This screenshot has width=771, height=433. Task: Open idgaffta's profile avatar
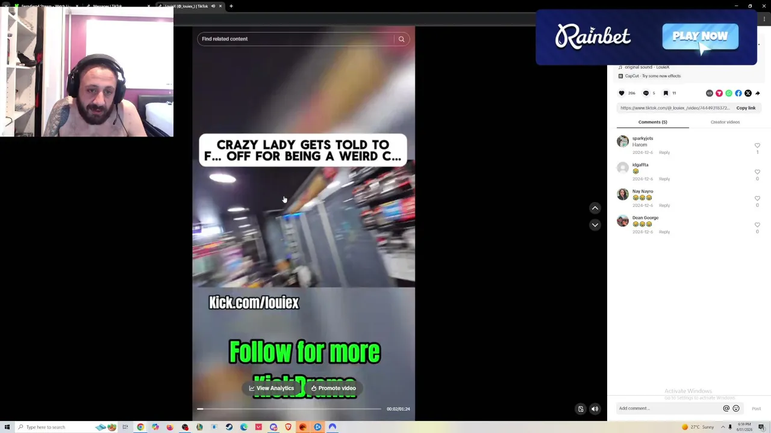pos(623,168)
